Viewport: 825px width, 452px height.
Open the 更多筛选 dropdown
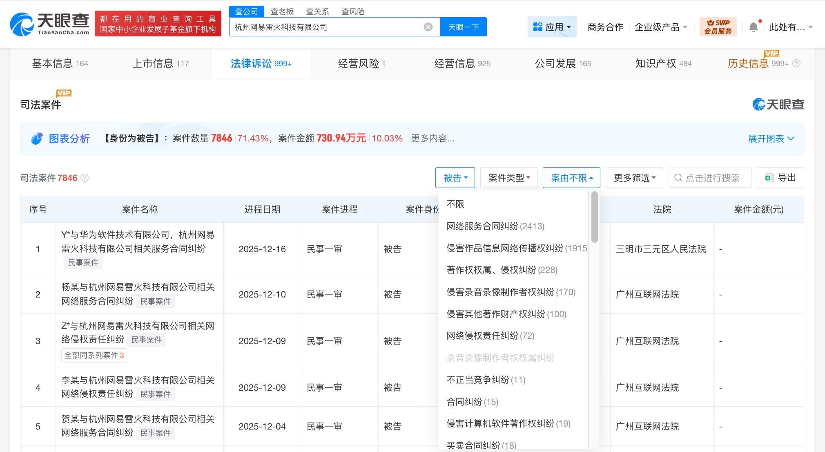click(634, 178)
